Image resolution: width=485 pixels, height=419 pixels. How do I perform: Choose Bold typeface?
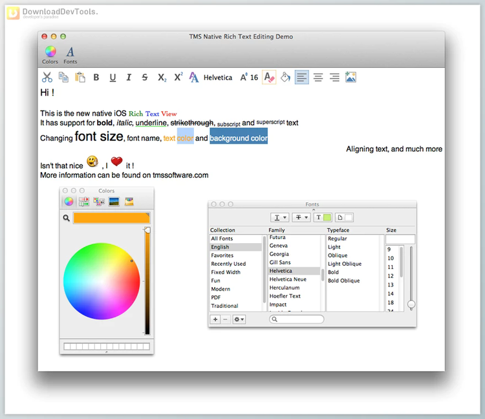352,272
